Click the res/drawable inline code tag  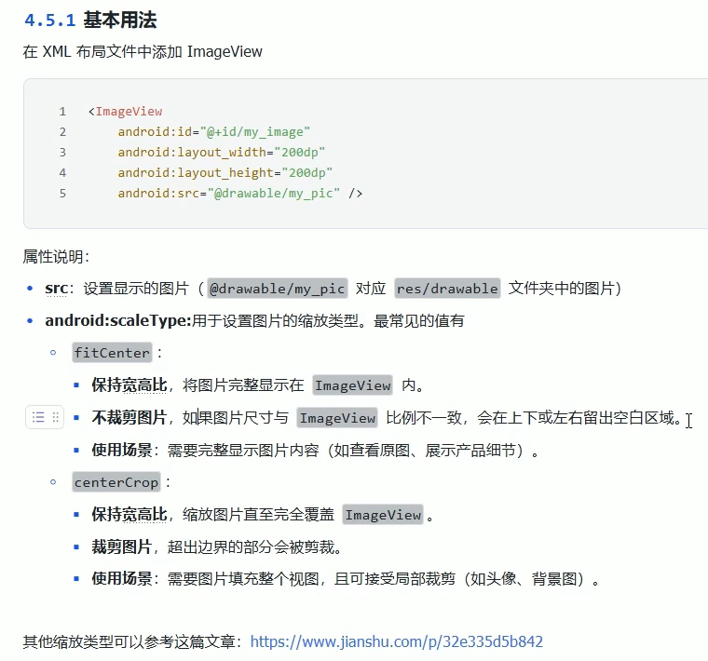coord(447,289)
